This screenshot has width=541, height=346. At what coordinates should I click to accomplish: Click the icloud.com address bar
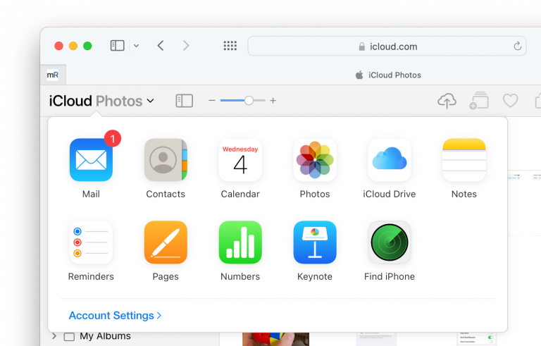387,46
